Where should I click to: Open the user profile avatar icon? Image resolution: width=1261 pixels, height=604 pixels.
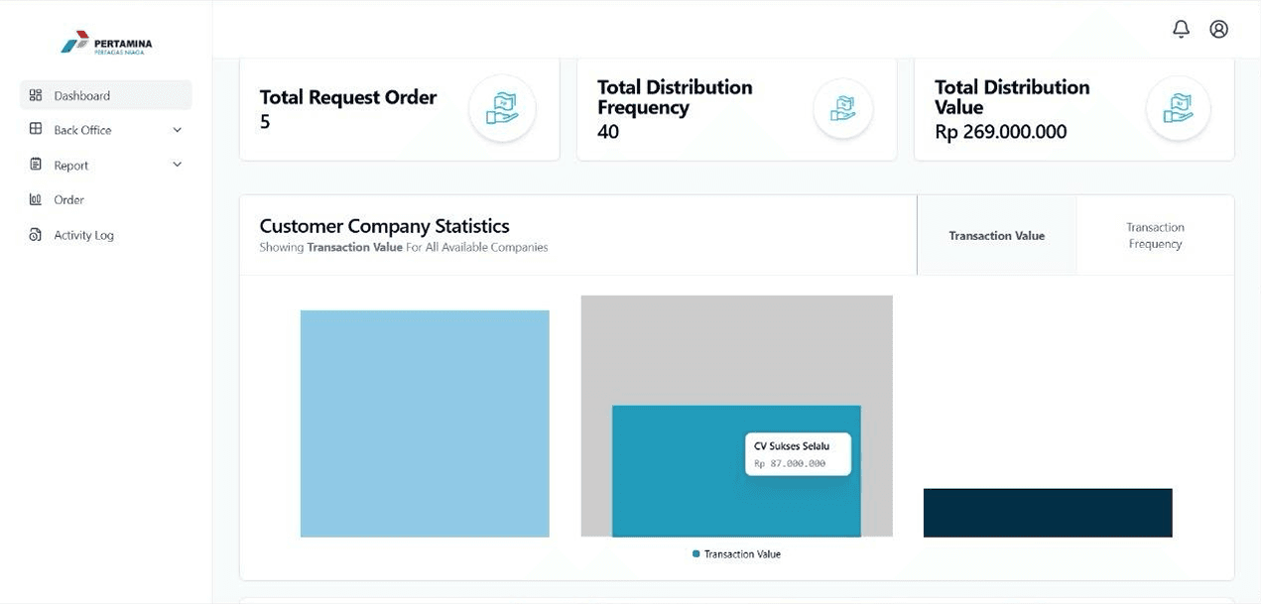1219,29
